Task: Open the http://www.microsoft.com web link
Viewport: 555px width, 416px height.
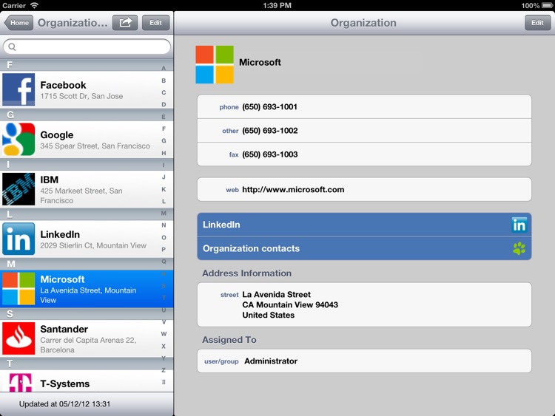Action: point(364,189)
